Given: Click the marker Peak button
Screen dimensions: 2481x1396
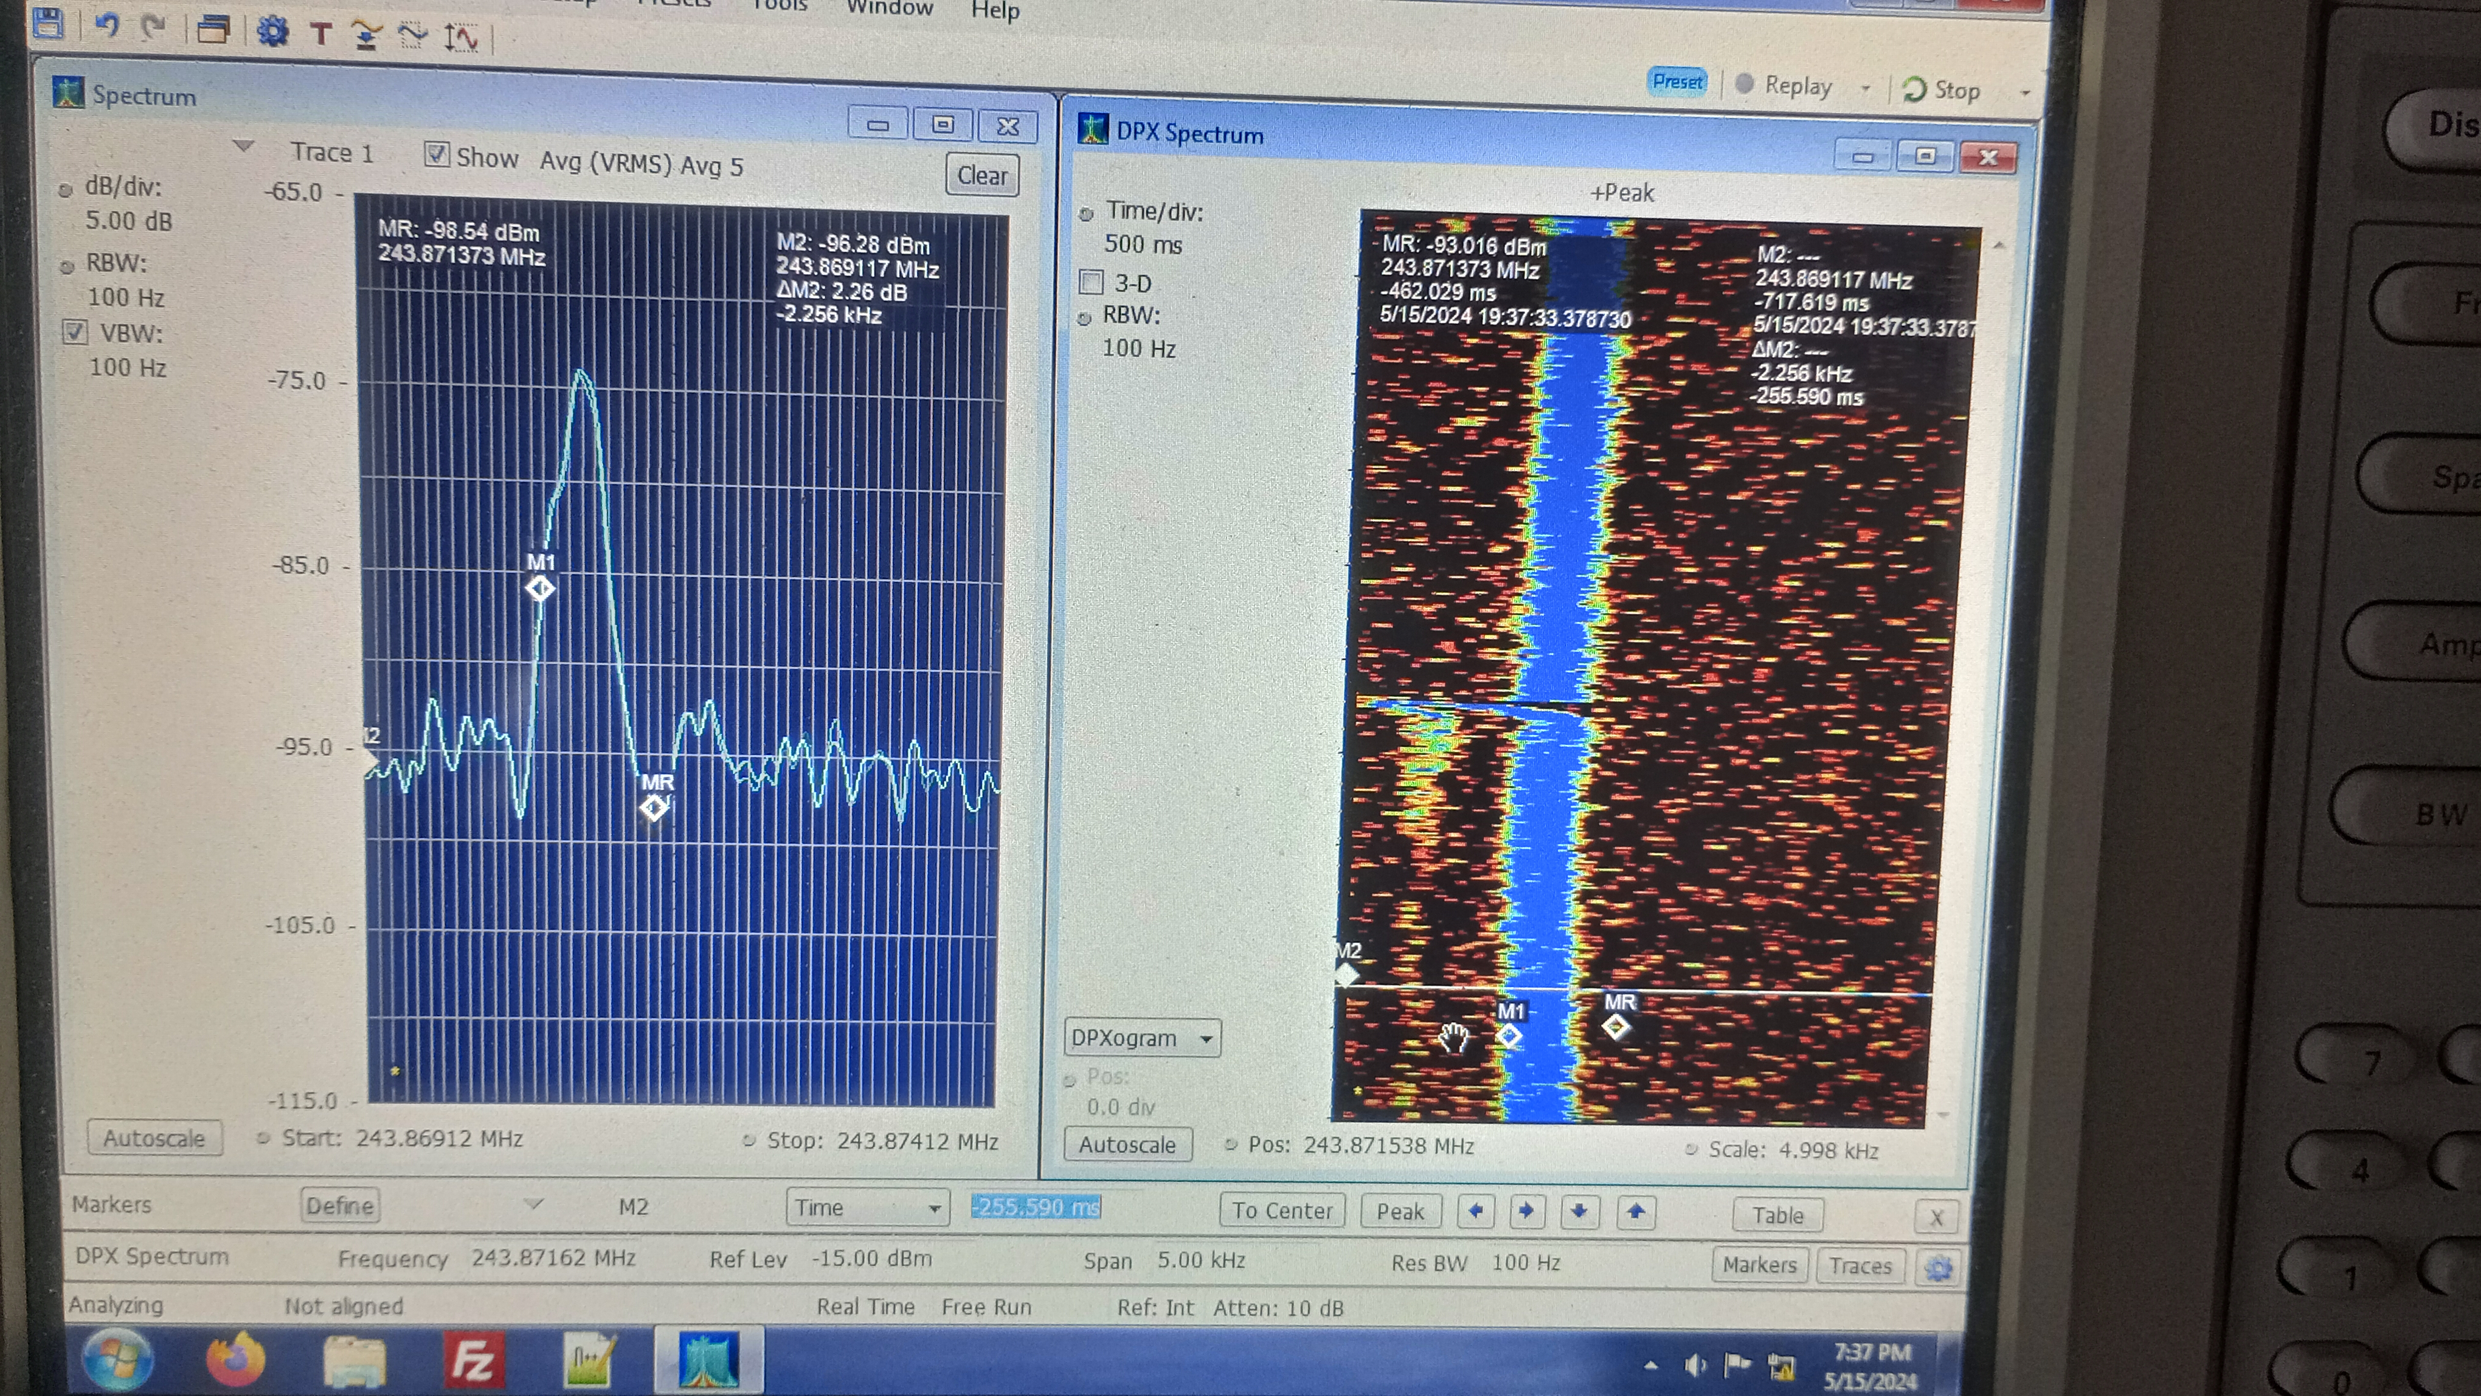Looking at the screenshot, I should 1399,1211.
